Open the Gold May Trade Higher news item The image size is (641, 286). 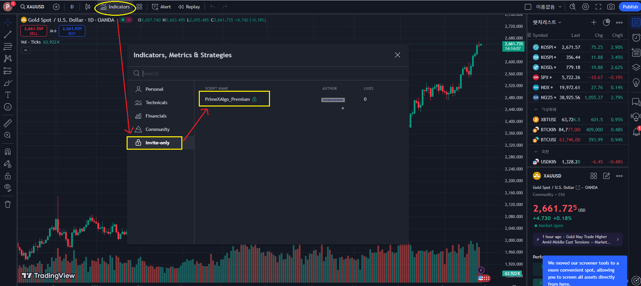(x=578, y=239)
